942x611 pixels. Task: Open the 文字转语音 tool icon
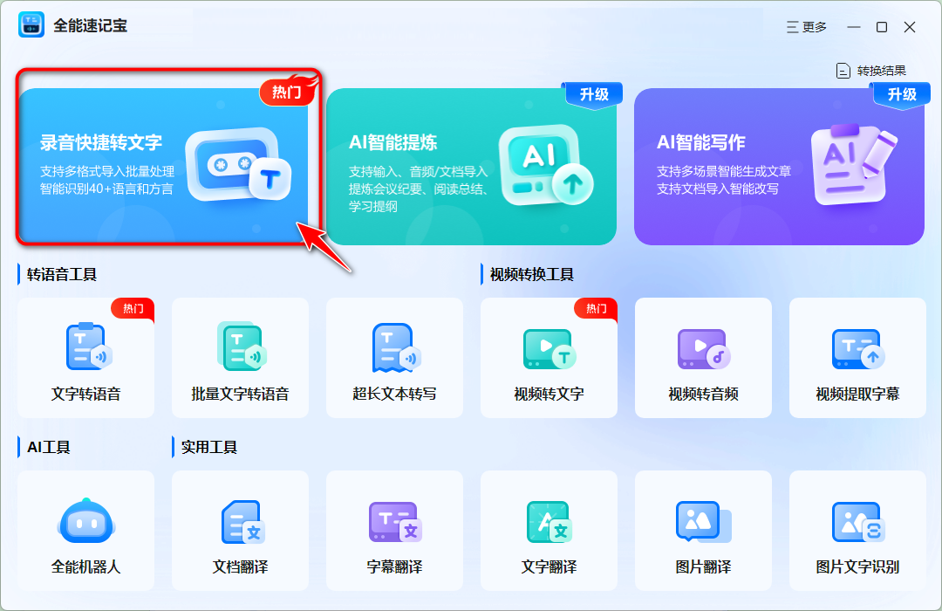88,346
